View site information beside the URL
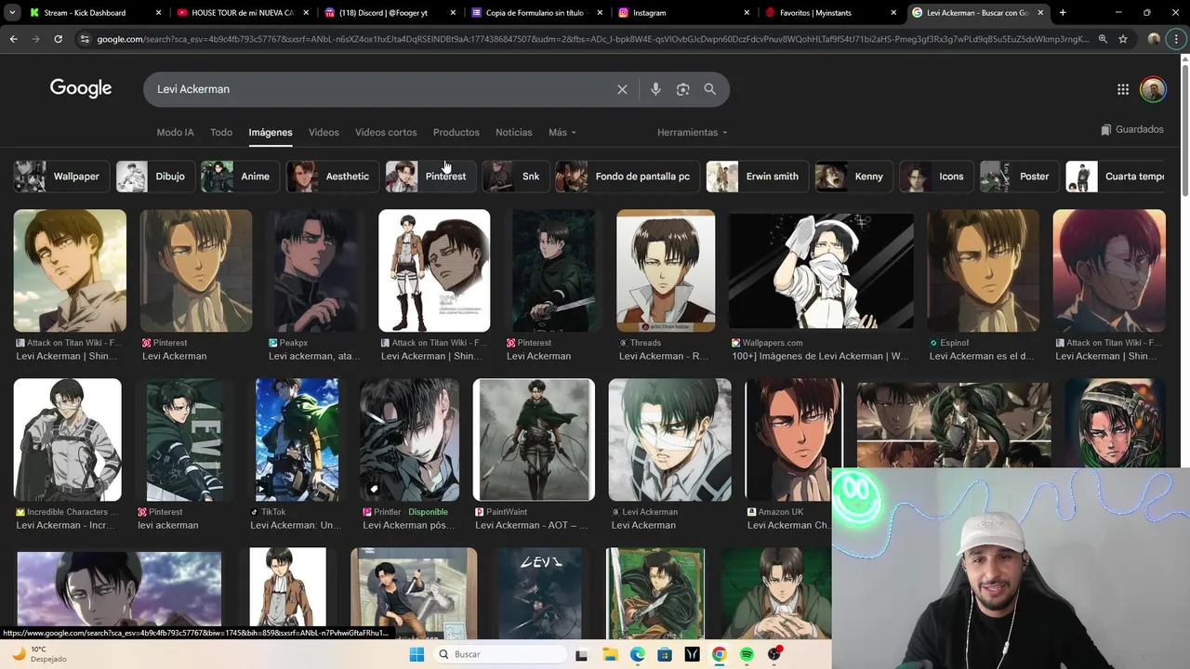 [x=85, y=39]
